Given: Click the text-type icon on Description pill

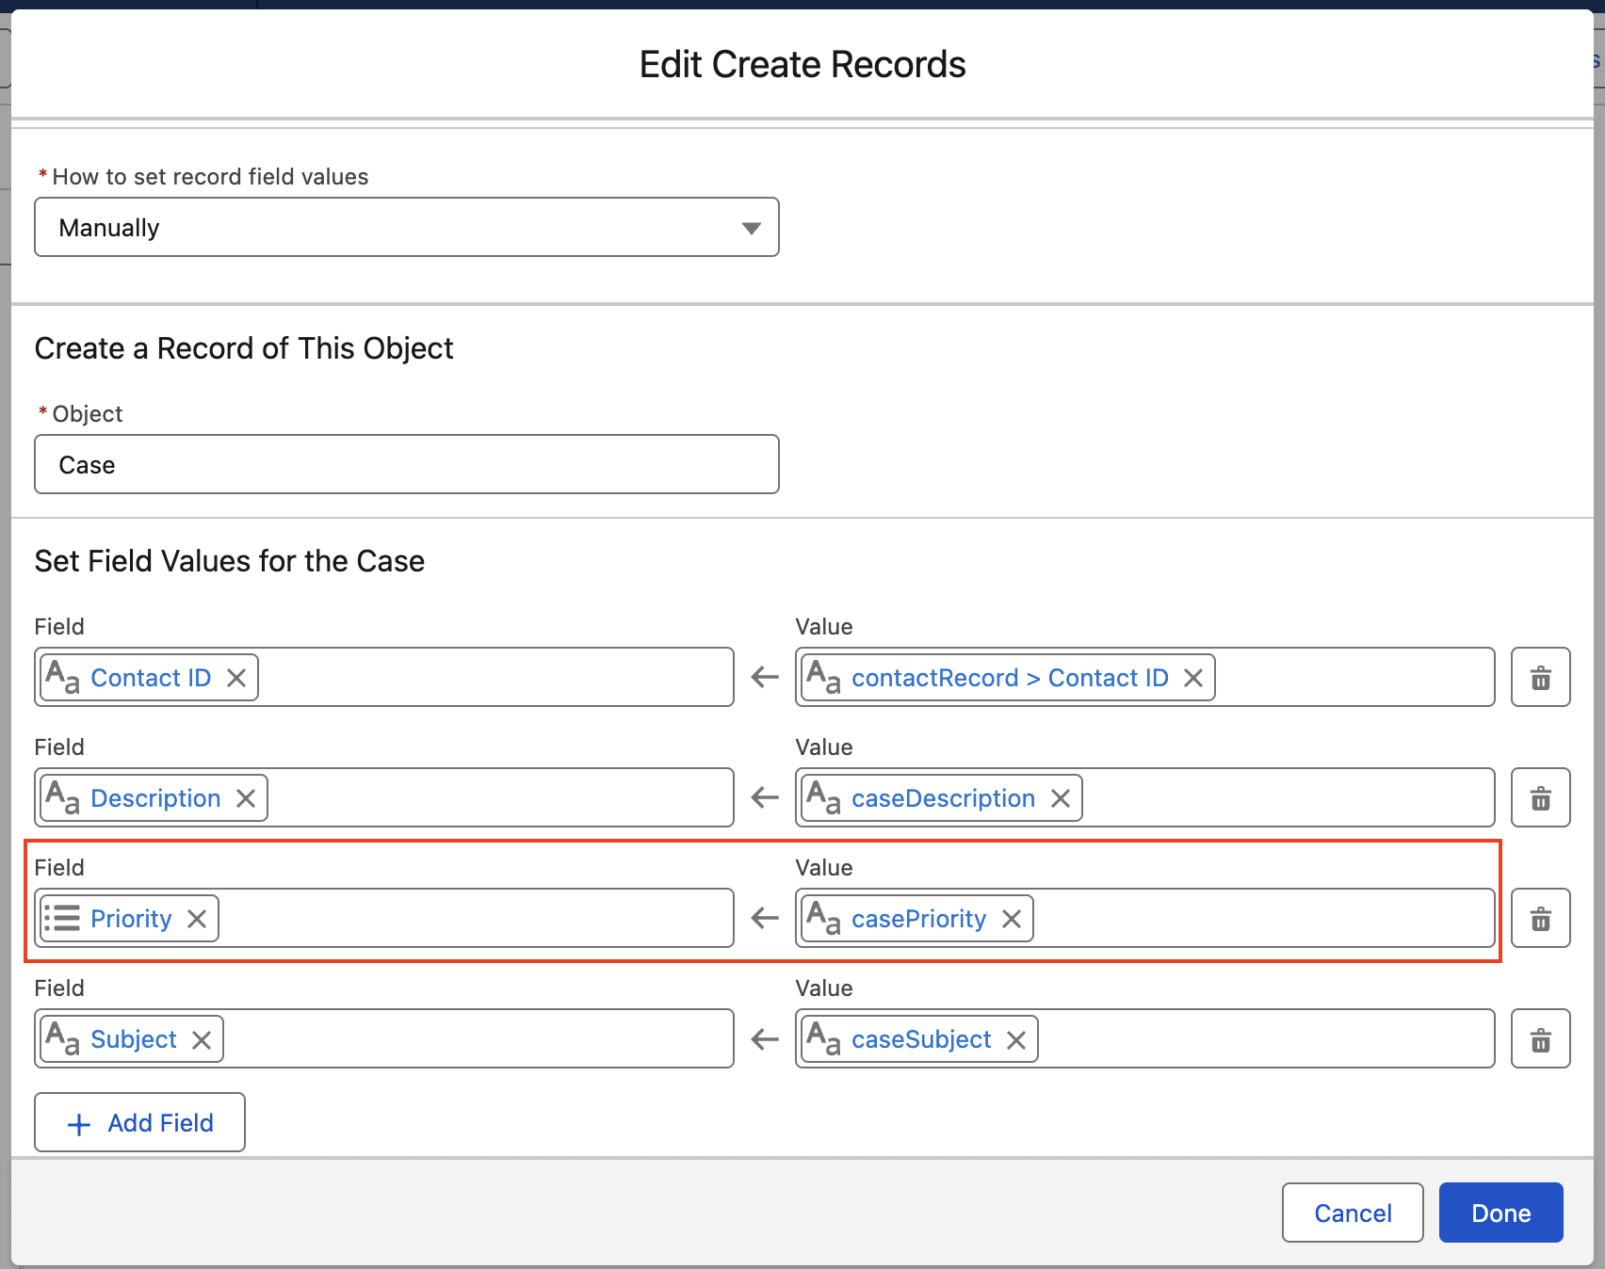Looking at the screenshot, I should pos(62,797).
